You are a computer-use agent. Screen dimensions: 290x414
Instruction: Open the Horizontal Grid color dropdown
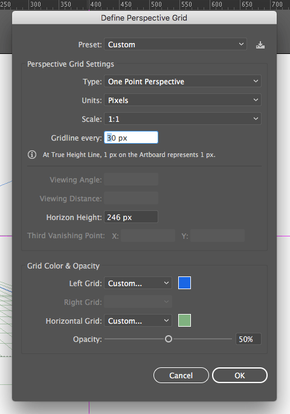(x=138, y=321)
